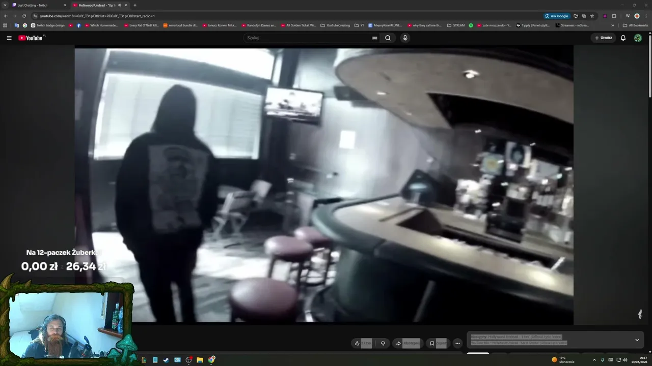Viewport: 652px width, 366px height.
Task: Pause the video by clicking the player
Action: [x=324, y=185]
